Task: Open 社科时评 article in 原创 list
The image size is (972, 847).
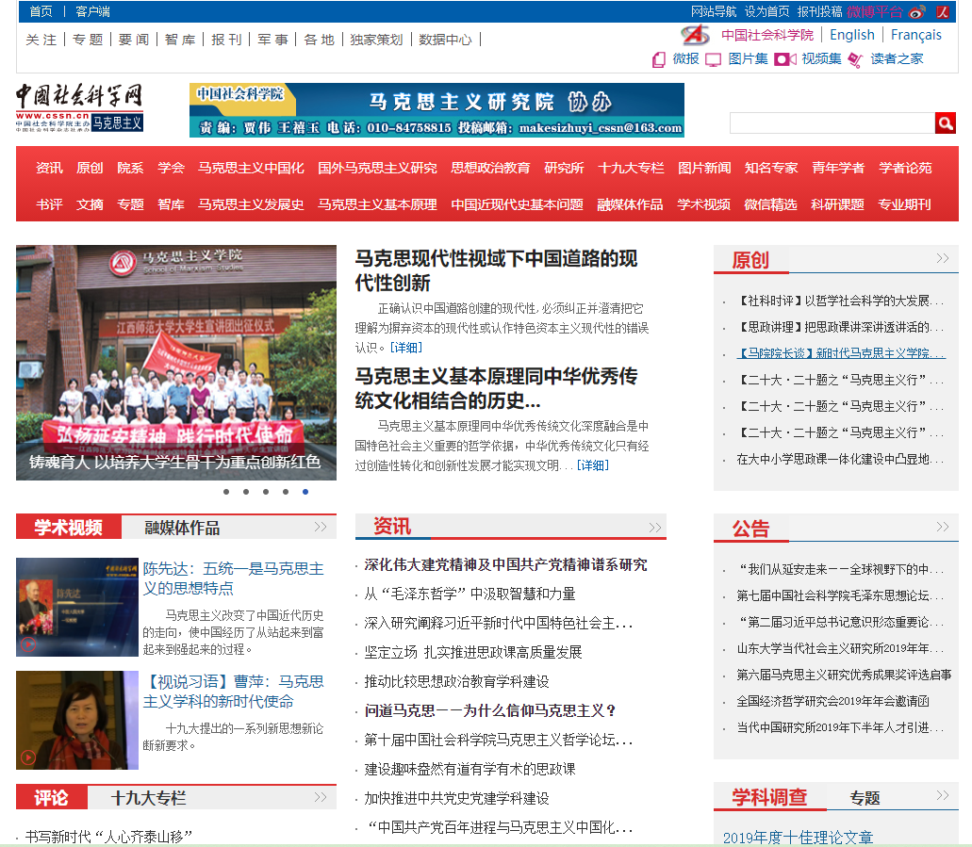Action: pos(840,301)
